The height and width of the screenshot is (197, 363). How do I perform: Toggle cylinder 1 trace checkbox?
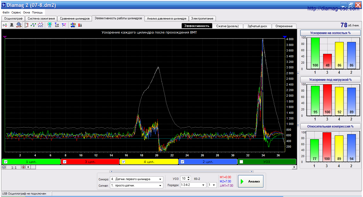[6, 162]
